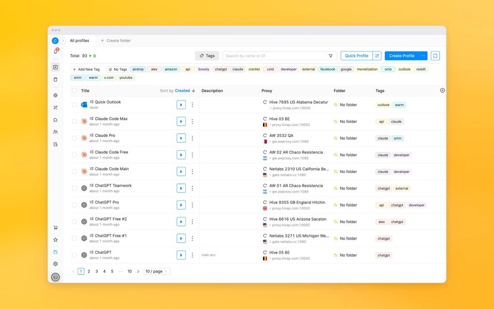
Task: Open more options for ChatGPT Free #2
Action: [192, 221]
